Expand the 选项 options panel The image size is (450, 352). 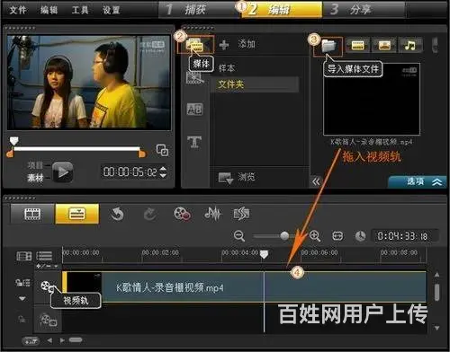[x=417, y=181]
